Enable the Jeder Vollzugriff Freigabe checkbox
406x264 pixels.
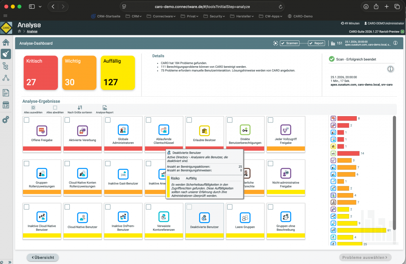[x=270, y=120]
